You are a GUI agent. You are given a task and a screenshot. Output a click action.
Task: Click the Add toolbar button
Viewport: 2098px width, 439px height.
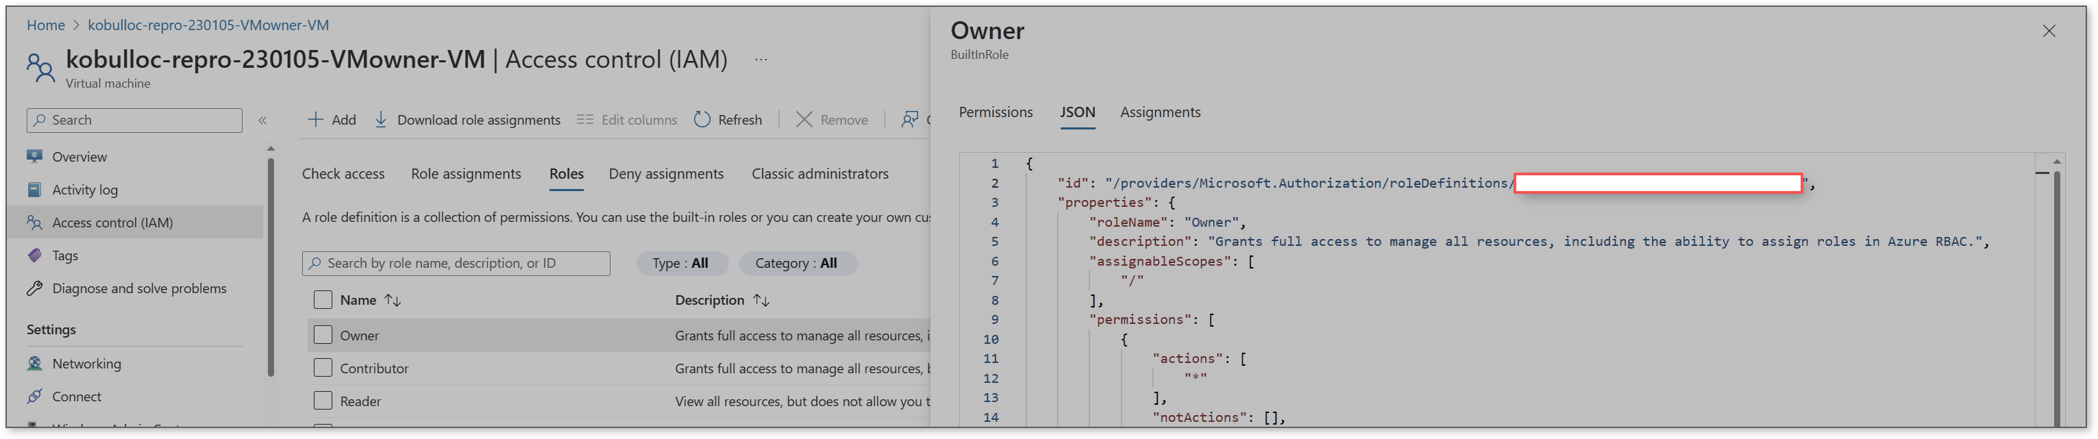pos(332,120)
